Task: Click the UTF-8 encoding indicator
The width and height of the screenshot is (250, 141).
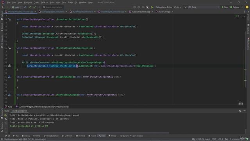Action: point(220,139)
